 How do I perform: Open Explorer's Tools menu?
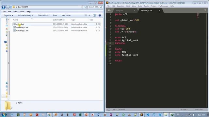22,12
